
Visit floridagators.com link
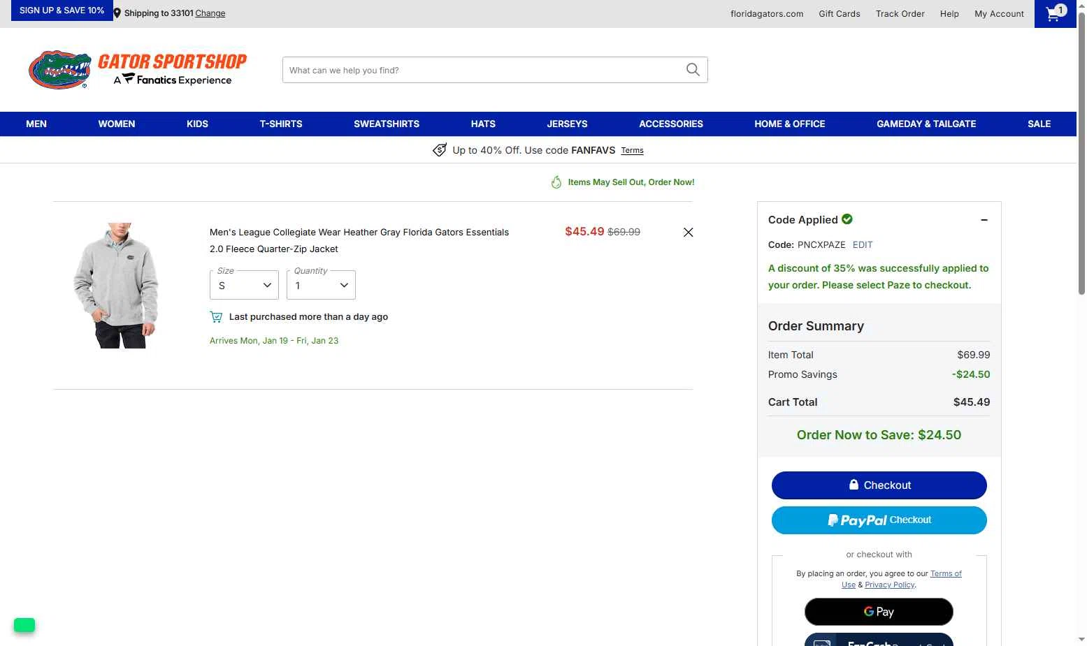pos(767,14)
